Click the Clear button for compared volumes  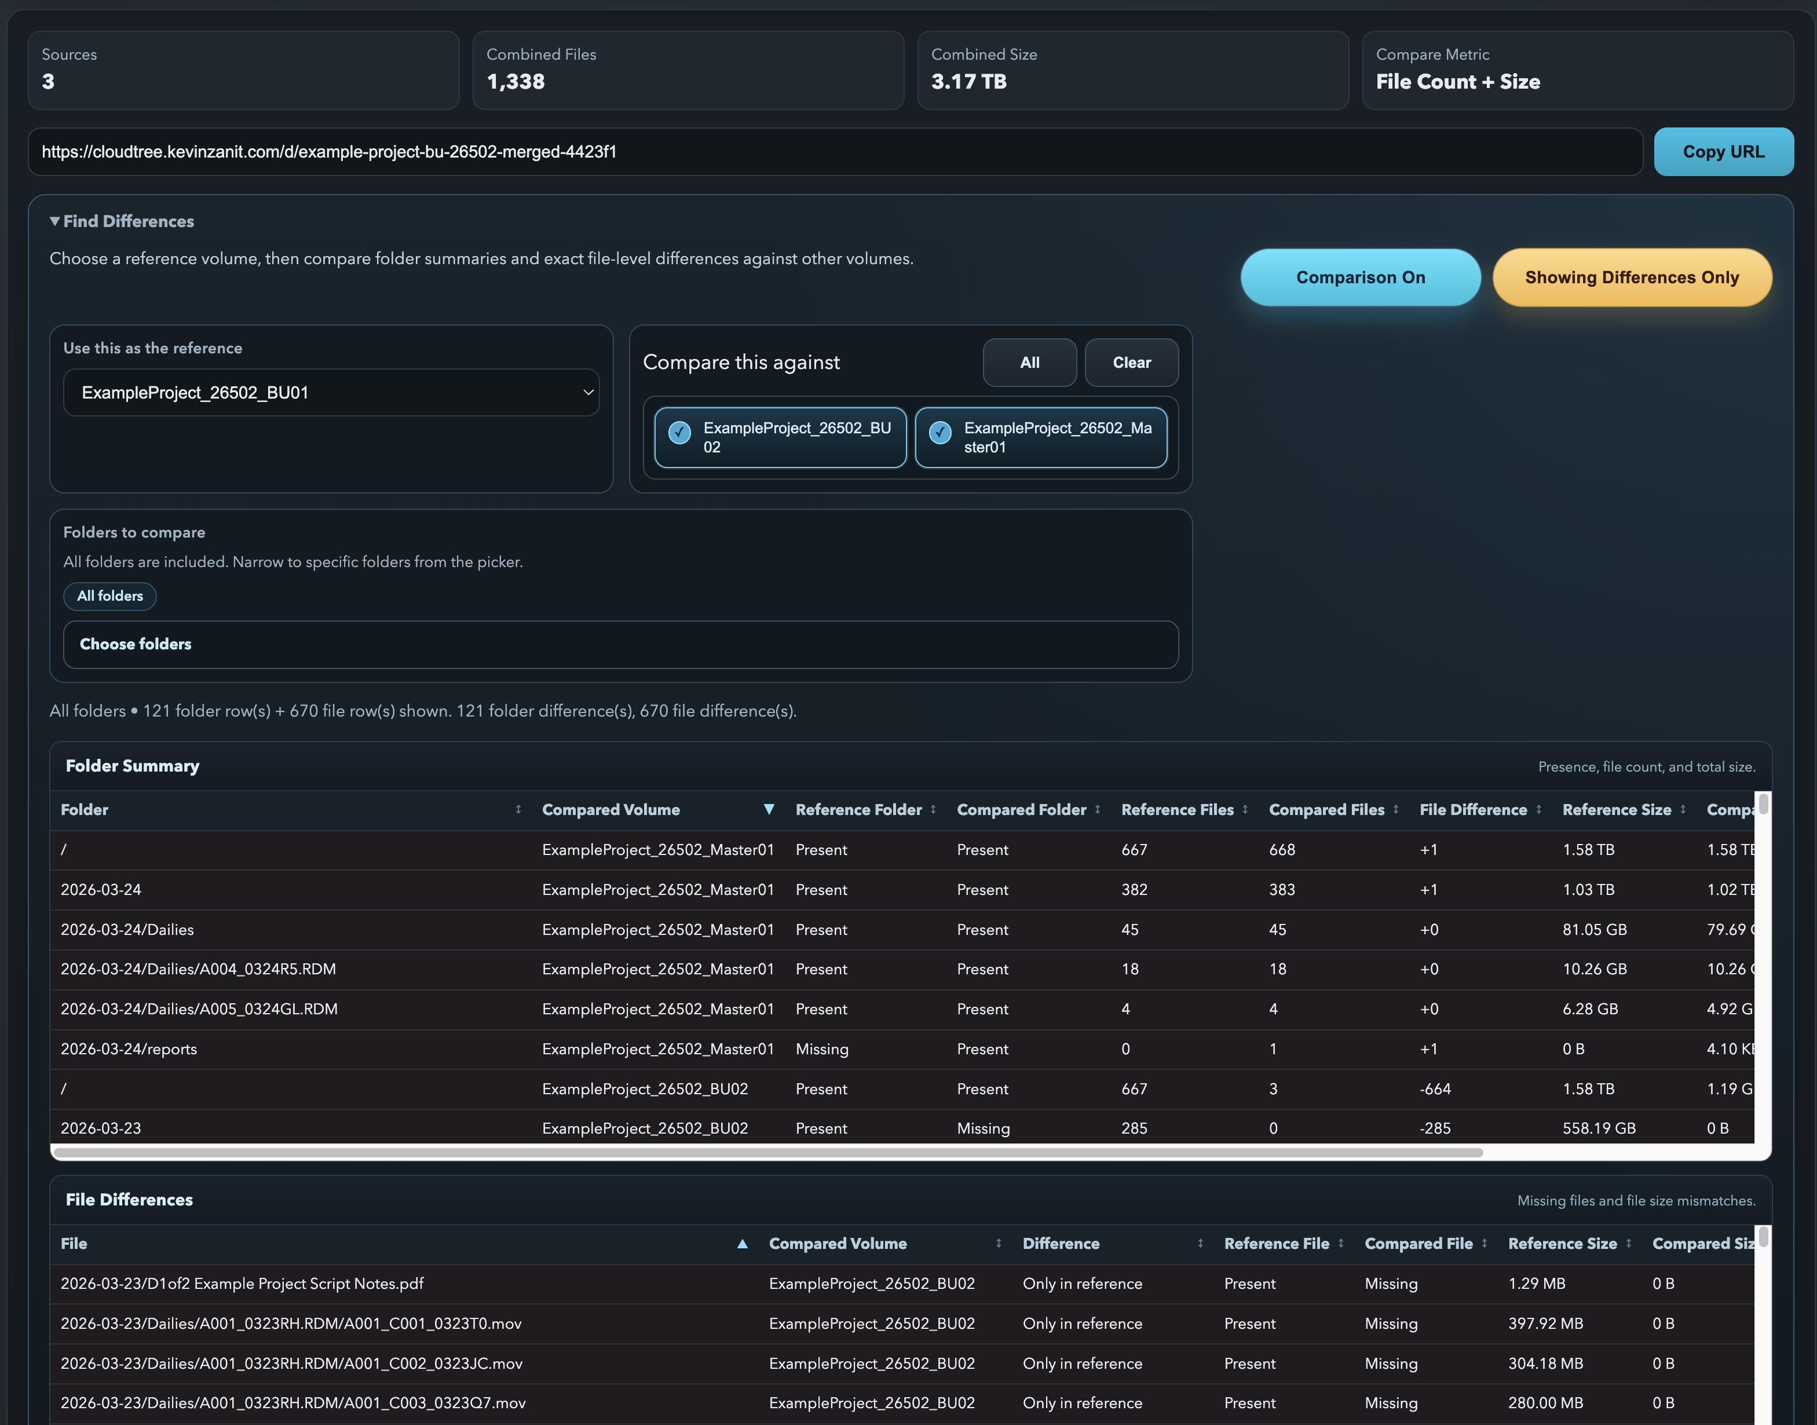pos(1131,362)
